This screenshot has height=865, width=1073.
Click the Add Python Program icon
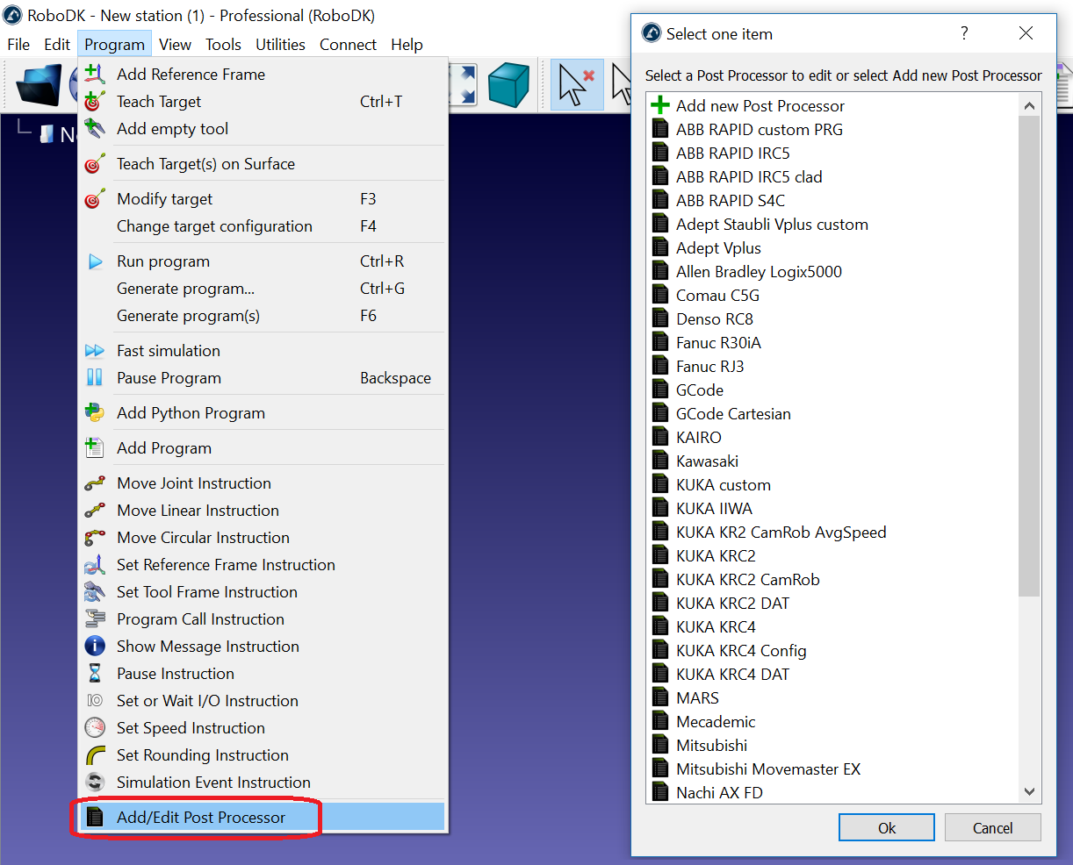pyautogui.click(x=95, y=411)
